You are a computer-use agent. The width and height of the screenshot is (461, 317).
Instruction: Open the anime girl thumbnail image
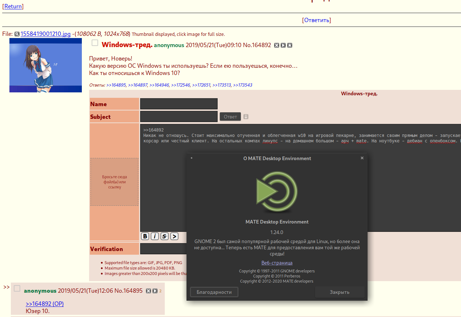[46, 65]
